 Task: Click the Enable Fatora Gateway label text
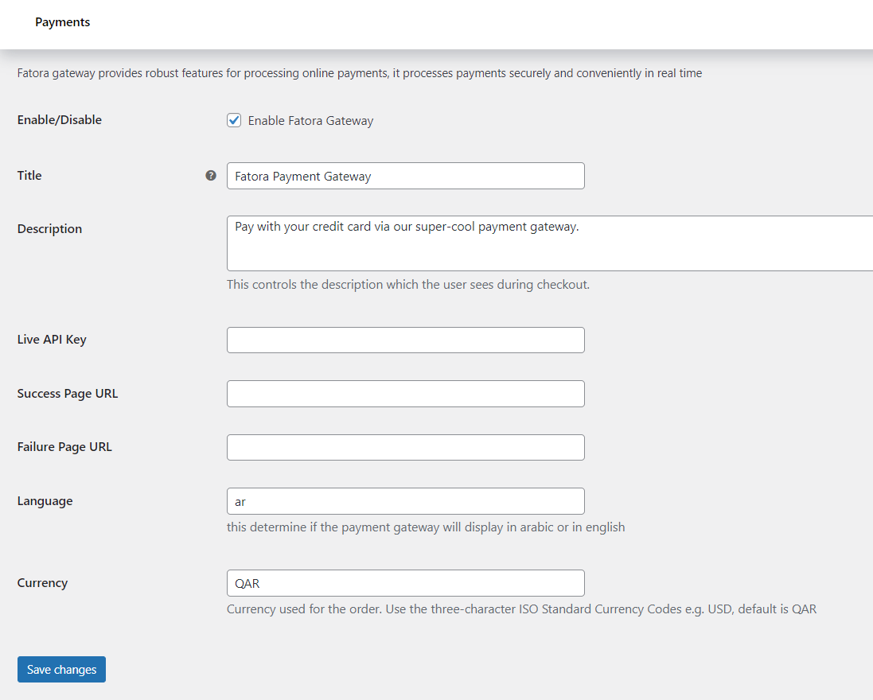[310, 121]
